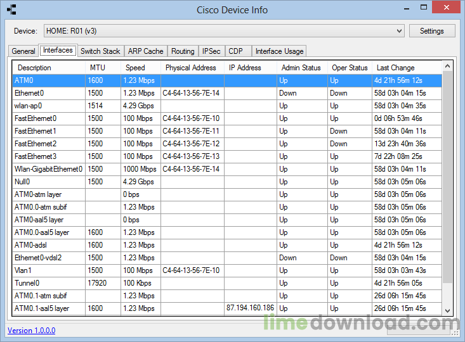Viewport: 465px width, 342px height.
Task: Click the IP address 87.194.160.186 cell
Action: (251, 308)
